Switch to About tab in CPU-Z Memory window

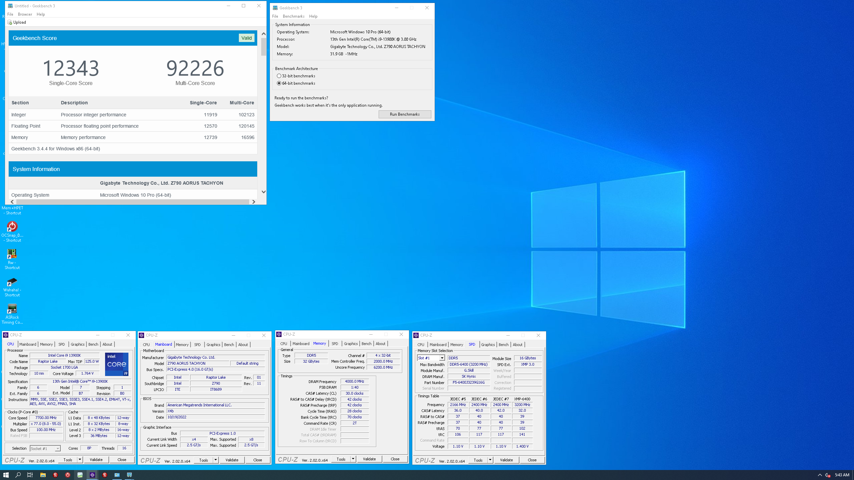[x=380, y=344]
